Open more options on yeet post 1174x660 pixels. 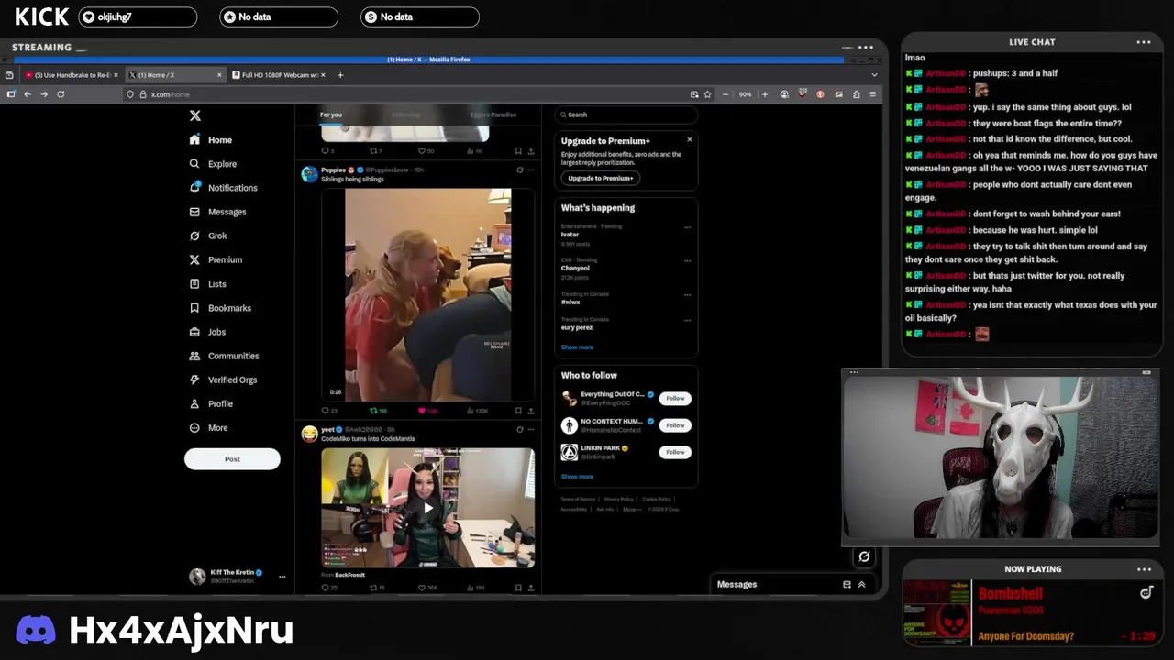530,429
